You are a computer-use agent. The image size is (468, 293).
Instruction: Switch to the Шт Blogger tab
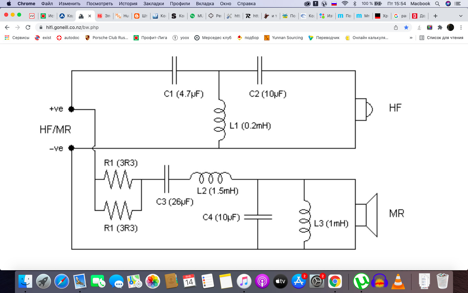pos(141,16)
